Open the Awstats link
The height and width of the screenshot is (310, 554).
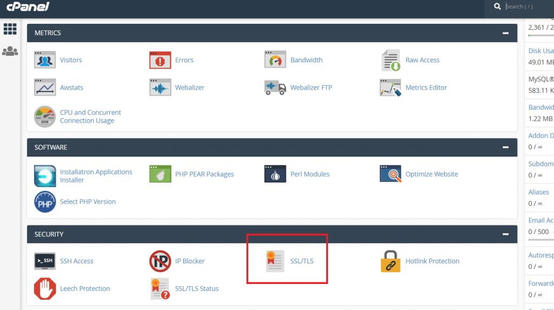click(x=72, y=87)
